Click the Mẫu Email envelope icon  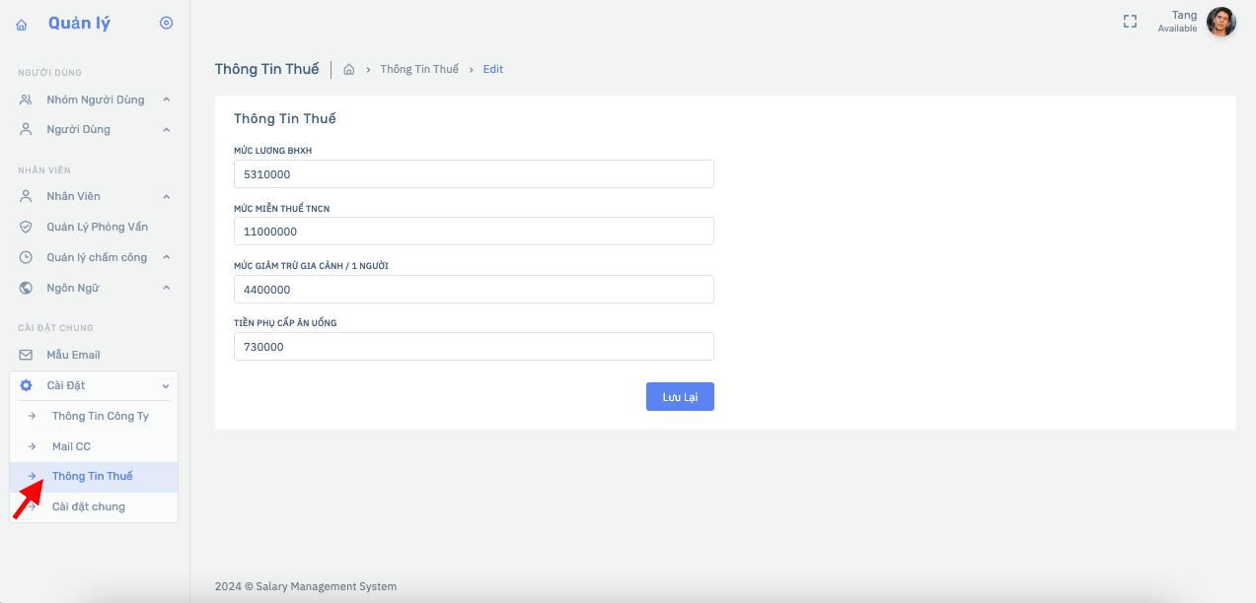[x=27, y=355]
